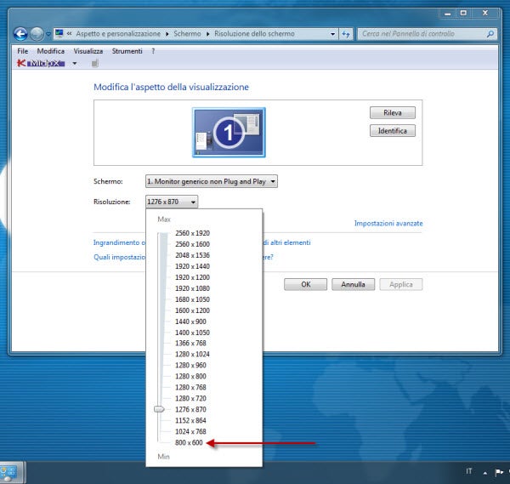The height and width of the screenshot is (484, 510).
Task: Click the control panel icon in address bar
Action: tap(59, 33)
